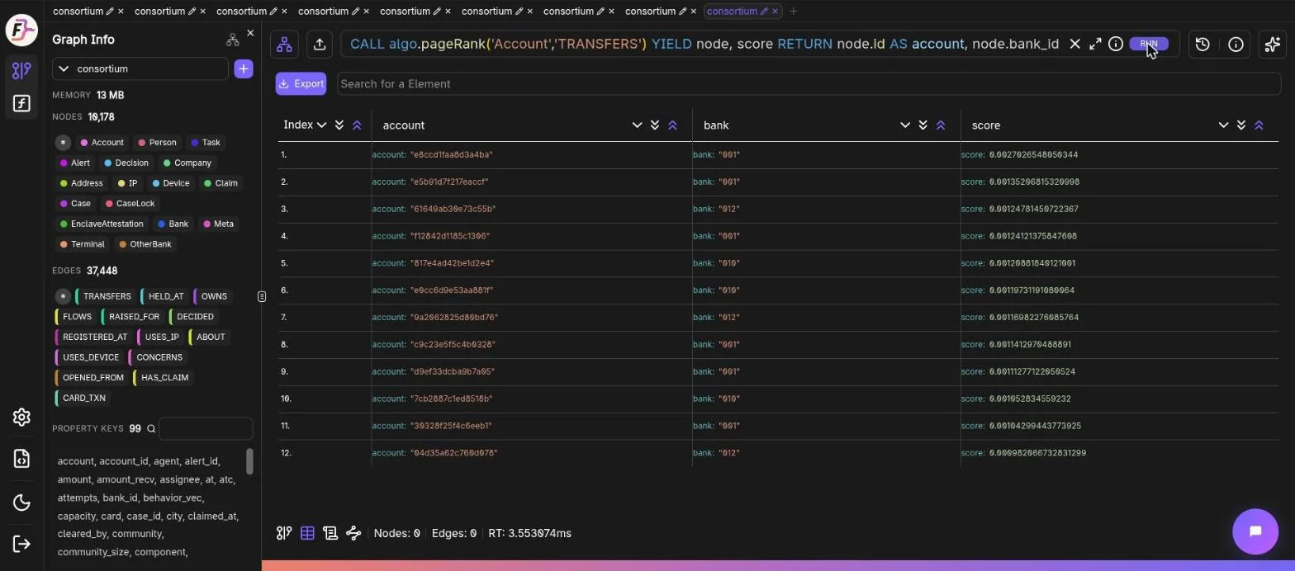
Task: Open the settings gear in left sidebar
Action: 22,417
